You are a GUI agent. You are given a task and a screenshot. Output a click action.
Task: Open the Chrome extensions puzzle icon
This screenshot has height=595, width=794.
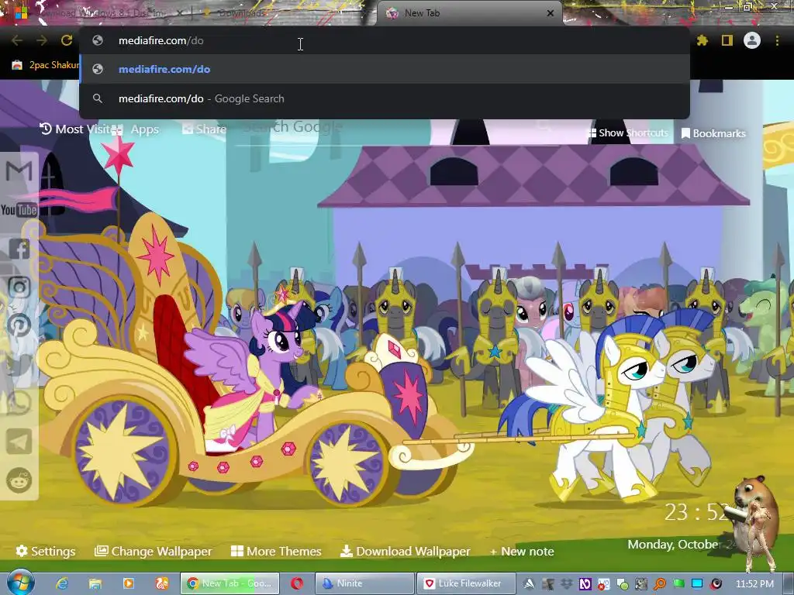pos(703,40)
